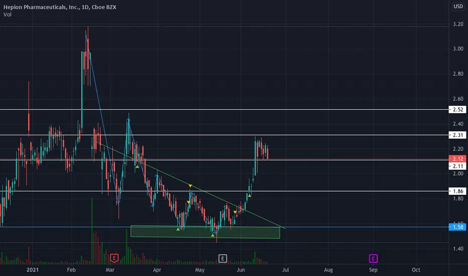
Task: Click the 1.80 price scale value
Action: pos(458,199)
